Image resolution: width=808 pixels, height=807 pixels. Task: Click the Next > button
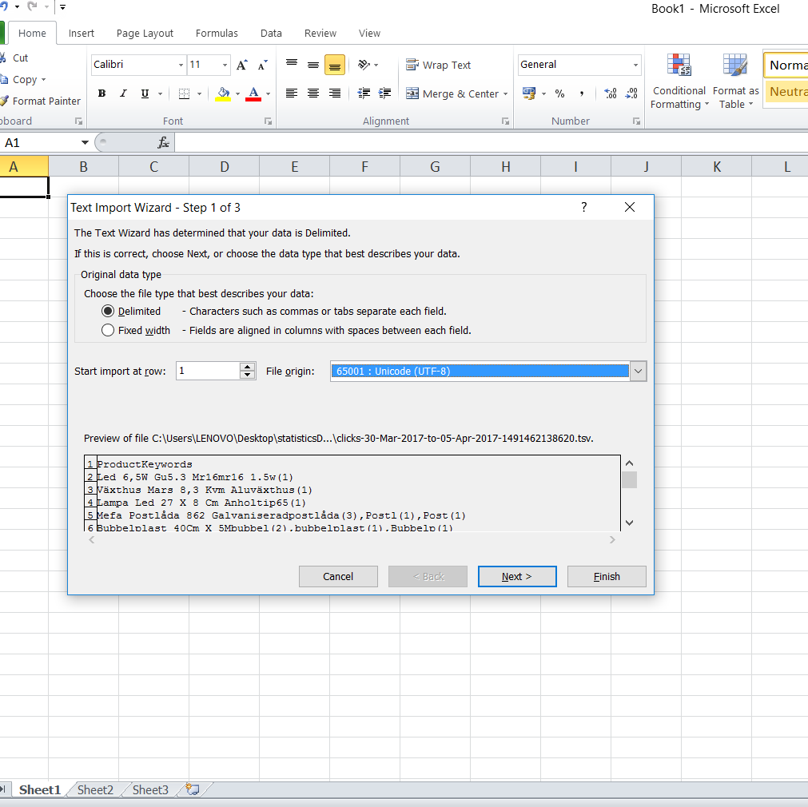click(517, 576)
